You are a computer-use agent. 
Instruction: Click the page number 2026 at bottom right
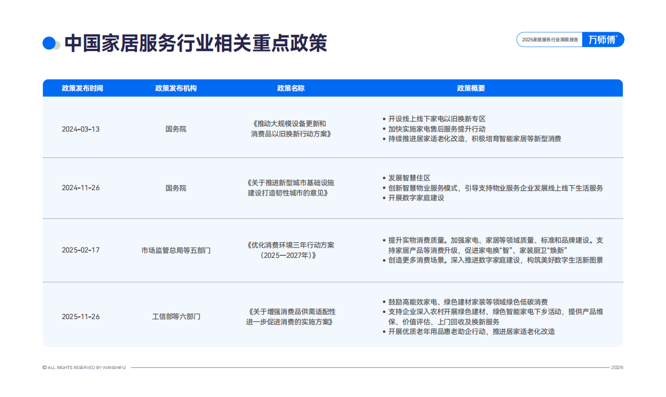pos(617,367)
